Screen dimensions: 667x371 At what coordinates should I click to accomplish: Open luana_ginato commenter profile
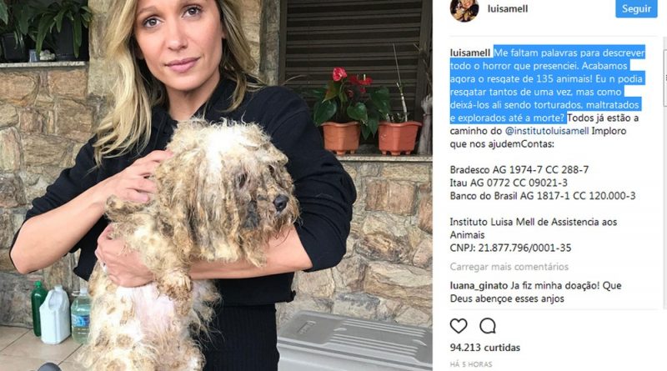pyautogui.click(x=479, y=285)
